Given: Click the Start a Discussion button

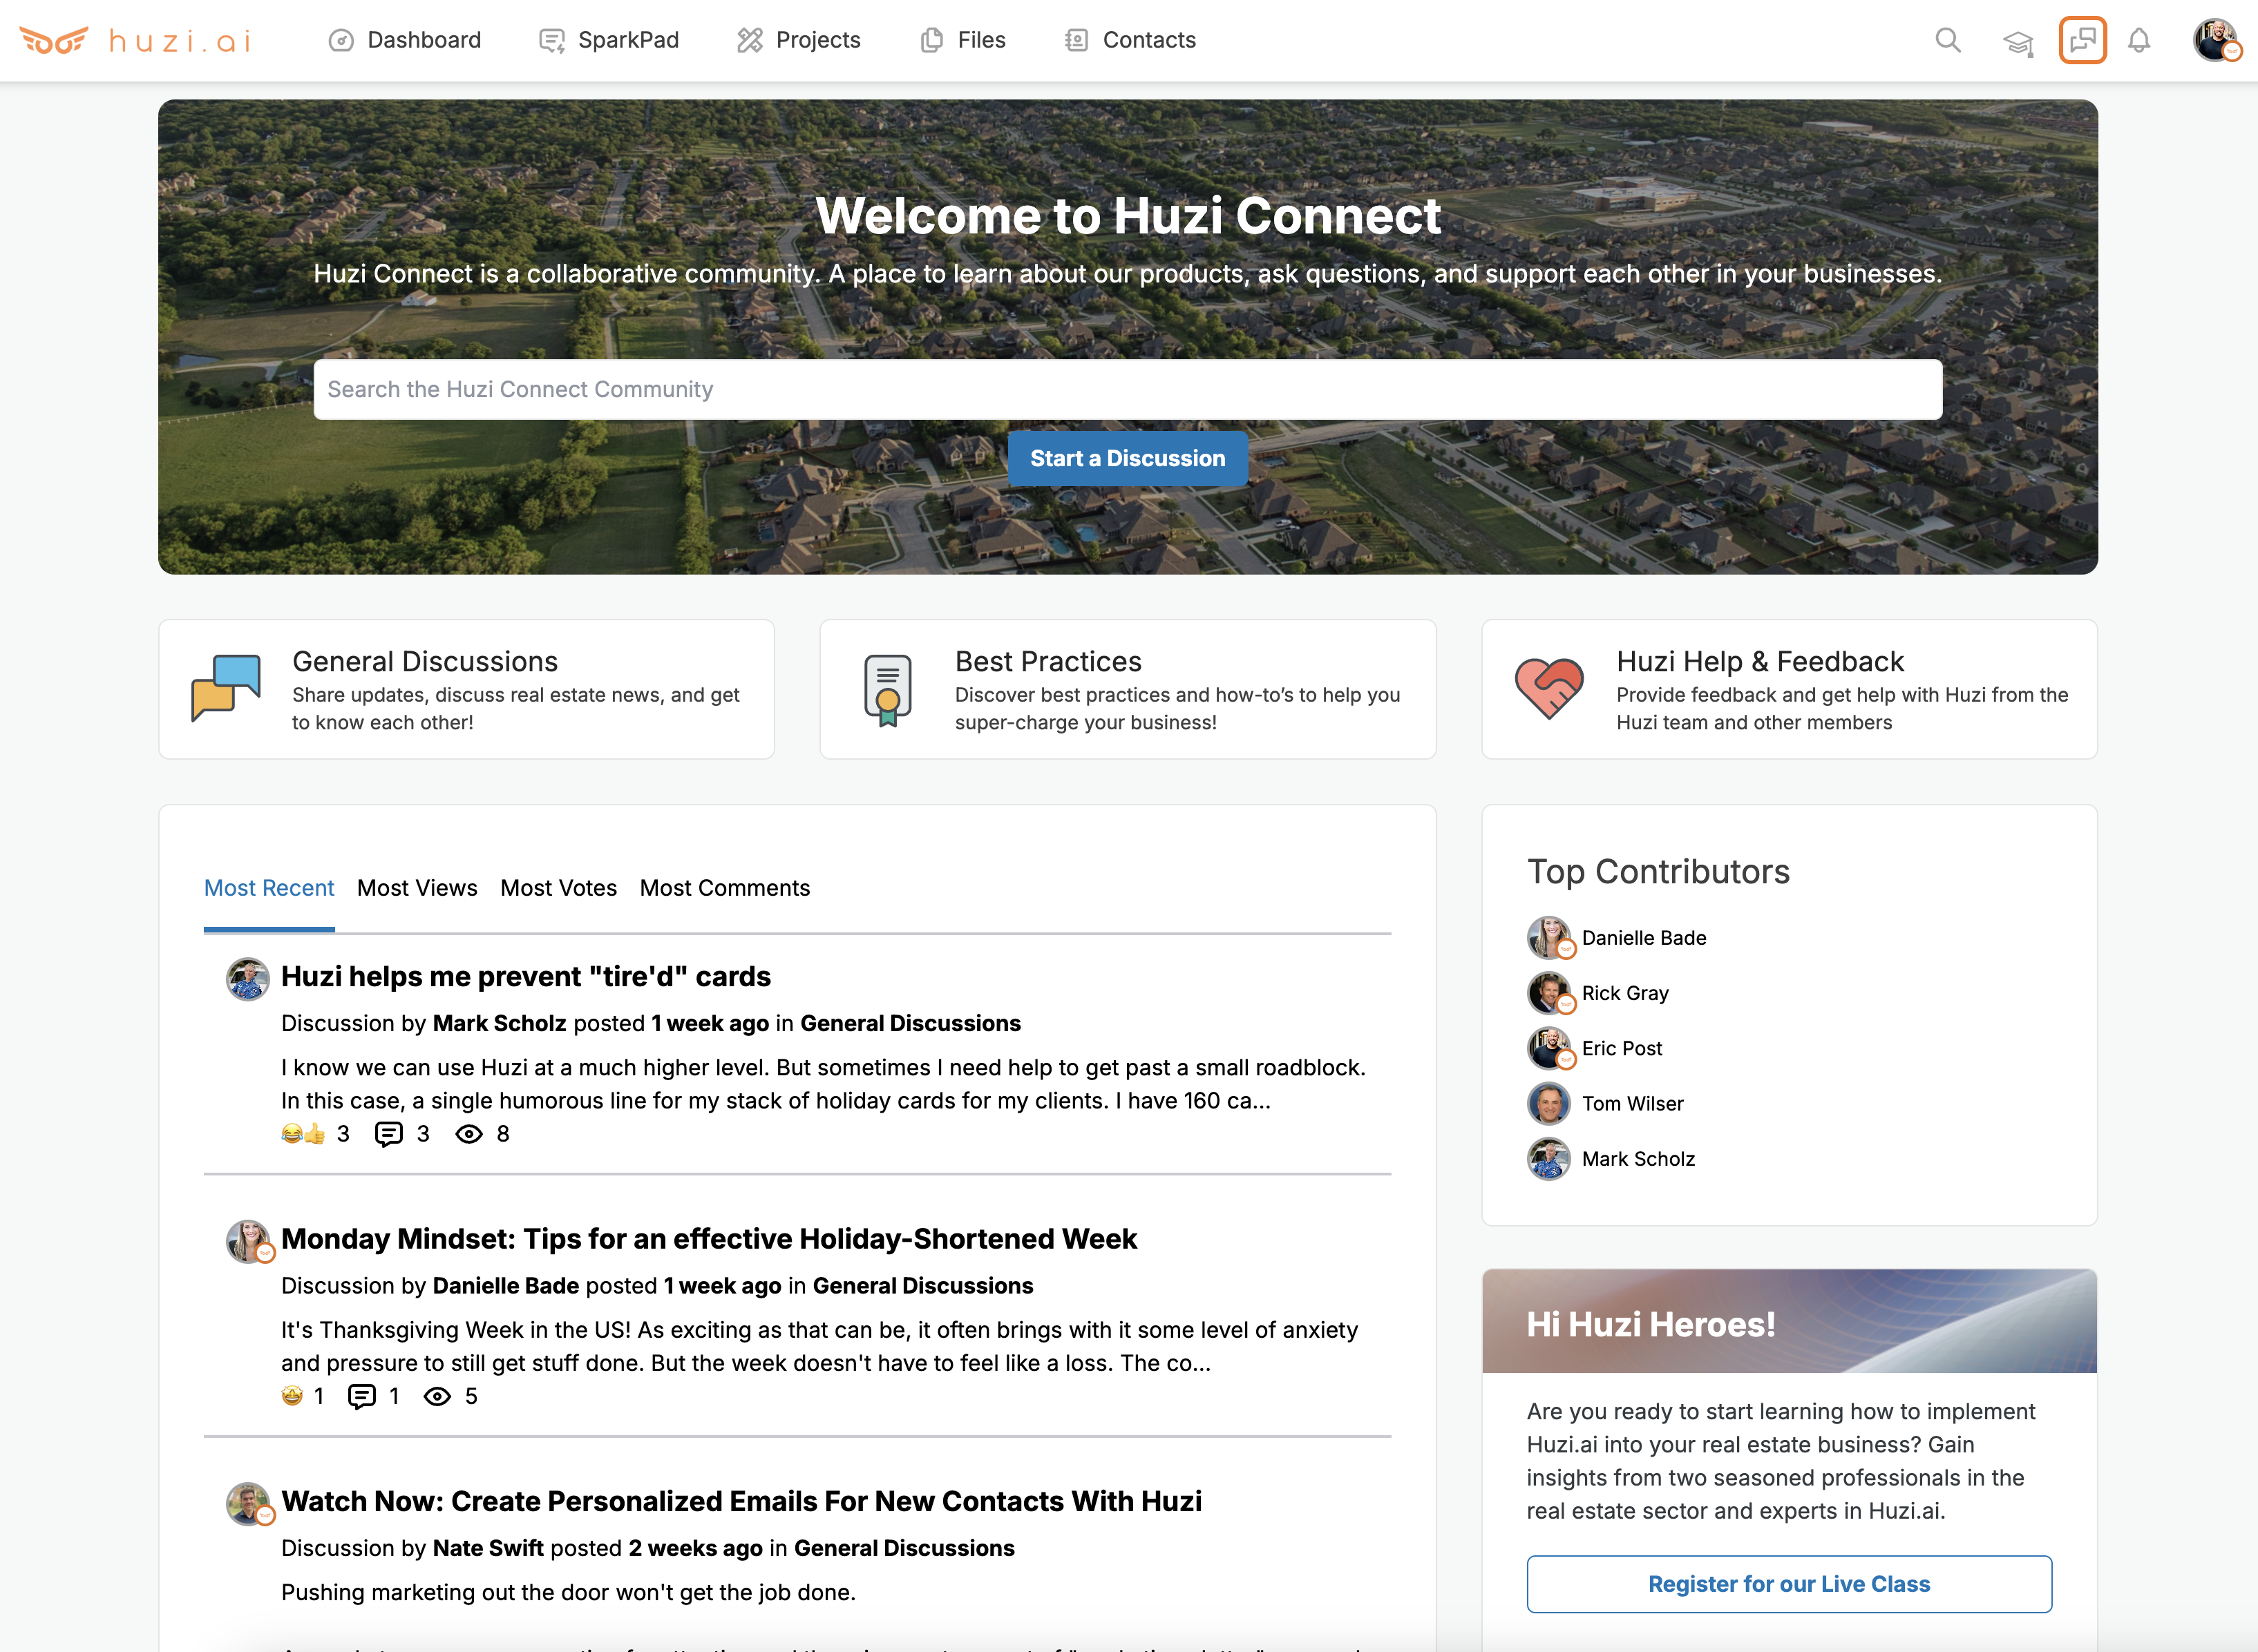Looking at the screenshot, I should pos(1128,458).
